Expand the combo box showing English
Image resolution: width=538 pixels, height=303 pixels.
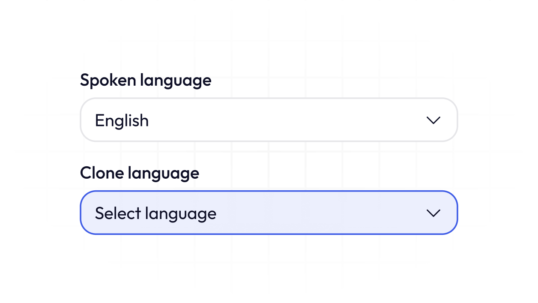pyautogui.click(x=269, y=120)
